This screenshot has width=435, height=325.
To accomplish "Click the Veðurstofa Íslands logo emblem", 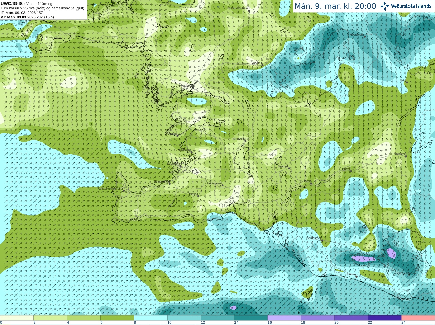I will click(x=385, y=6).
